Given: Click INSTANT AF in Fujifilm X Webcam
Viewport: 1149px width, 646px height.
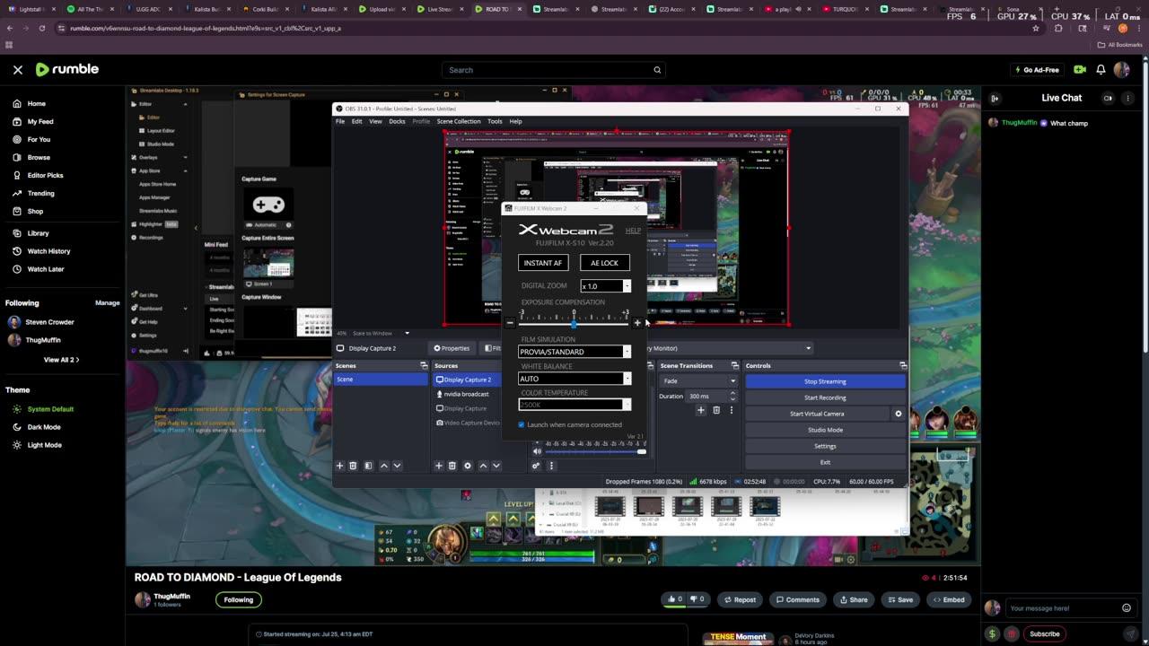Looking at the screenshot, I should pyautogui.click(x=543, y=263).
